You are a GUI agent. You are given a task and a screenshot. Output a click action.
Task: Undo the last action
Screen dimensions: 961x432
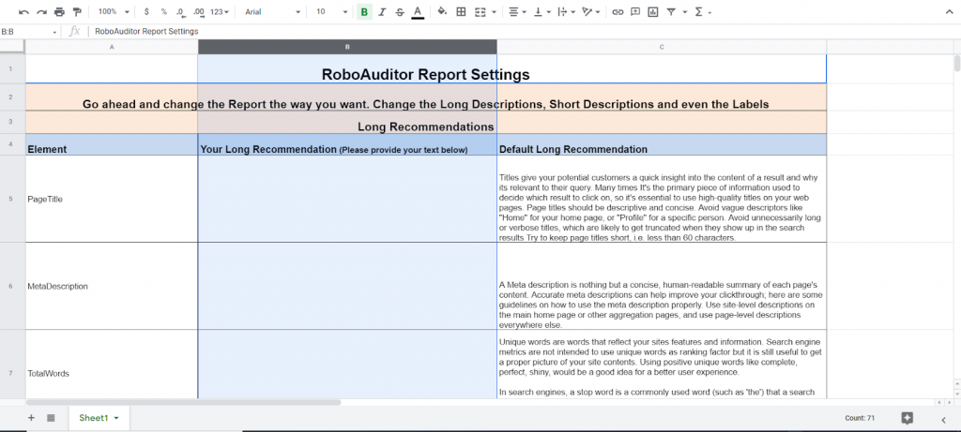23,11
